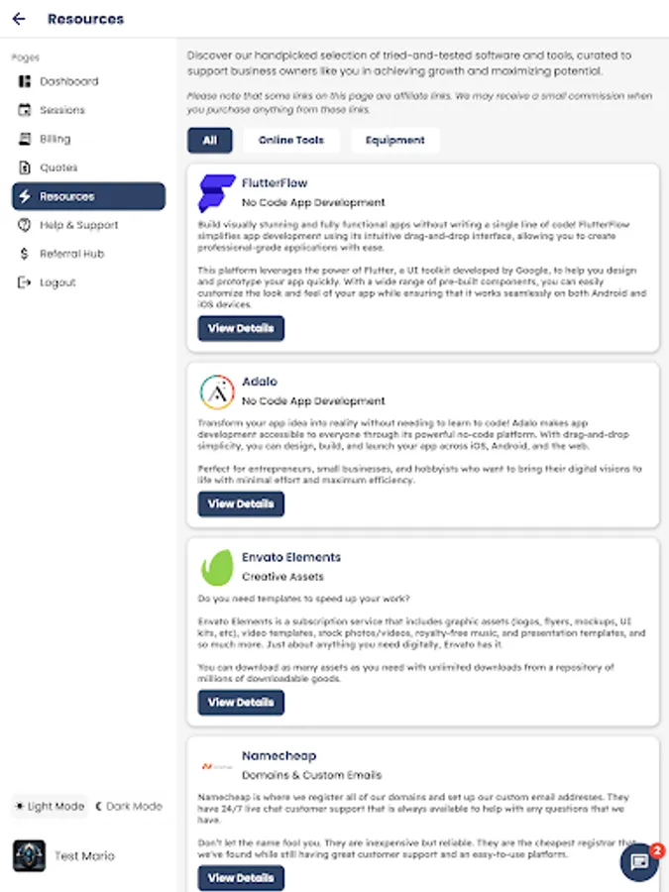The image size is (669, 892).
Task: Select the Sessions calendar icon
Action: (x=27, y=109)
